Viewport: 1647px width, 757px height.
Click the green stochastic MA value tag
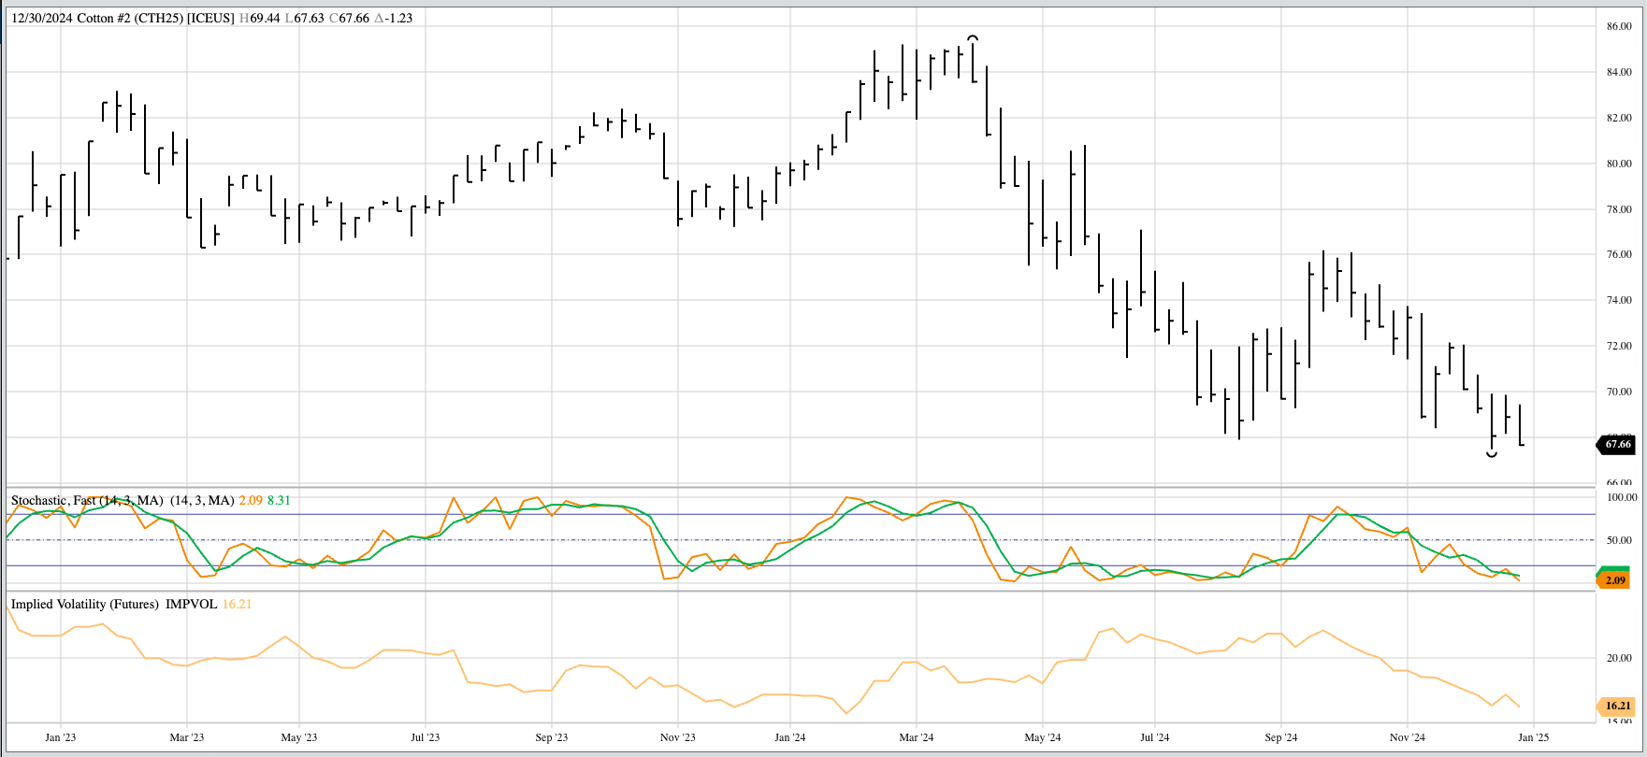click(1615, 570)
